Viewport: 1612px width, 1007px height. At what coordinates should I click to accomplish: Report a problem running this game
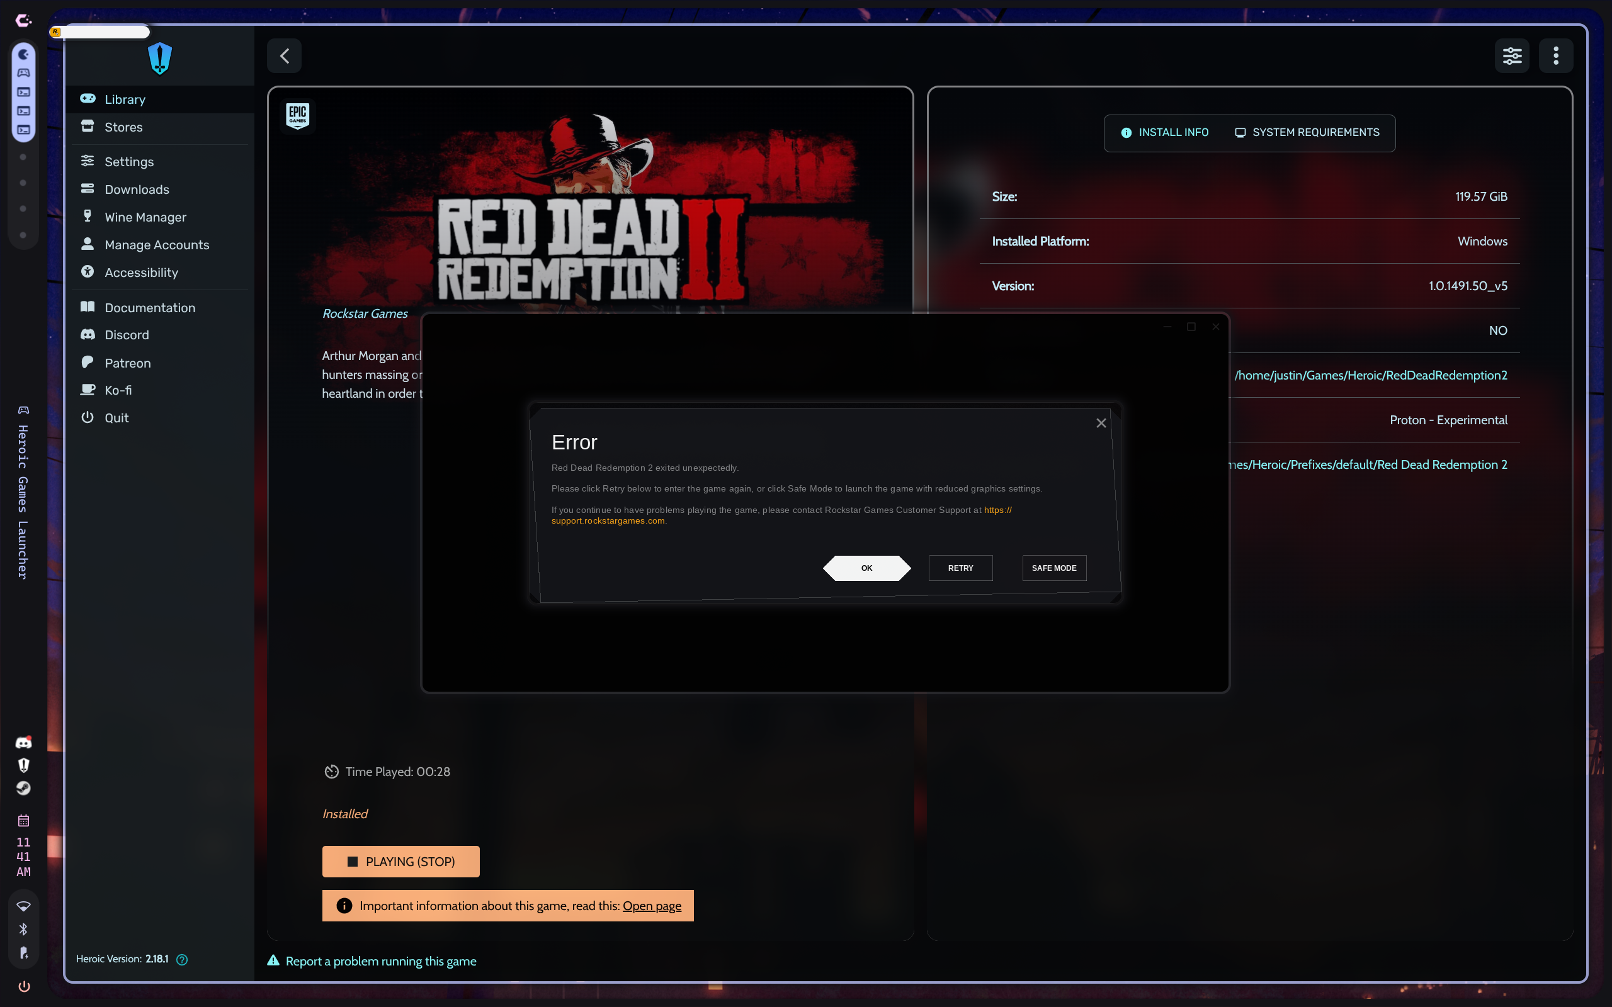pos(380,961)
